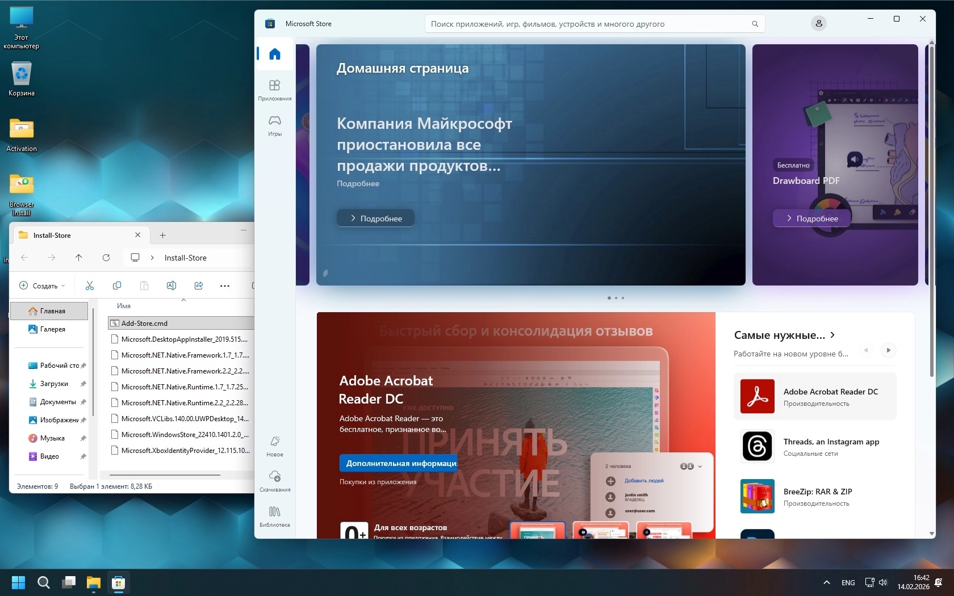Expand the Create dropdown in Explorer
954x596 pixels.
pos(43,286)
